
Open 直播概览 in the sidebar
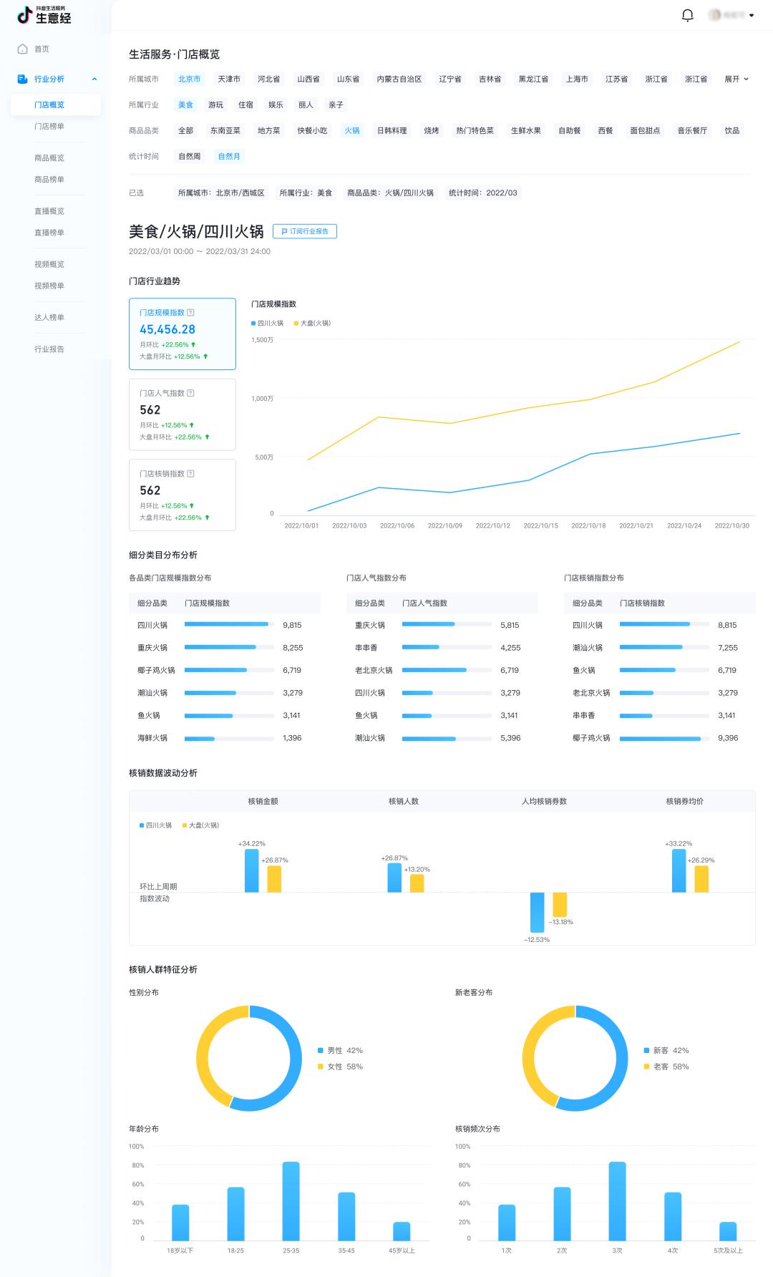point(49,211)
